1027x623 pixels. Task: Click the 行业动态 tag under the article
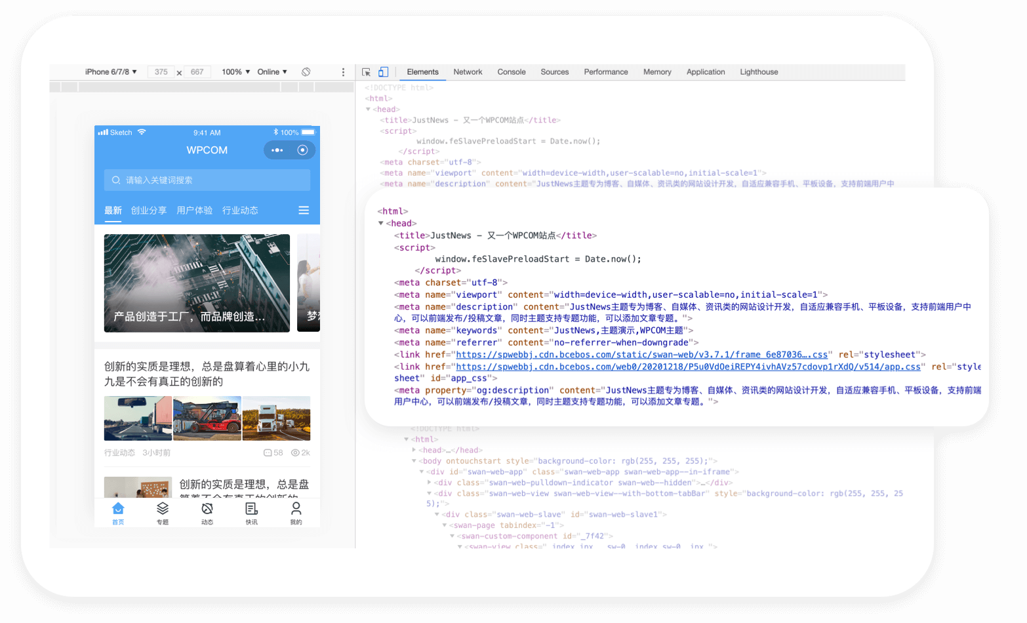[x=119, y=453]
